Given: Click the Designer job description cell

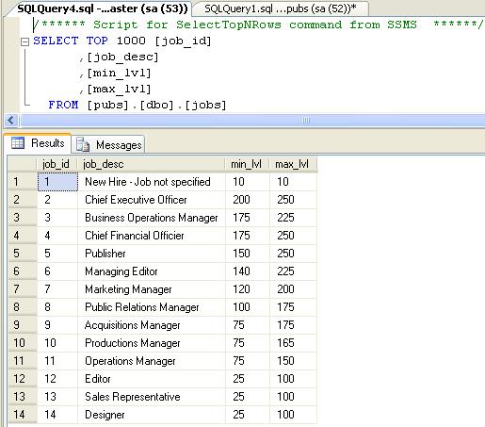Looking at the screenshot, I should (152, 415).
